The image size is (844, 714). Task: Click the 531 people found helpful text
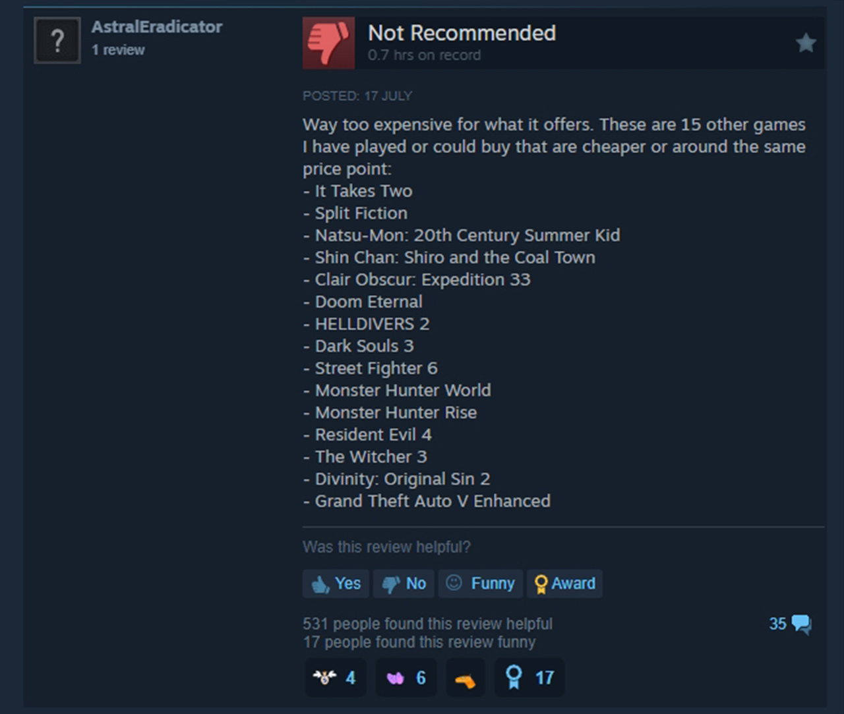click(x=427, y=624)
